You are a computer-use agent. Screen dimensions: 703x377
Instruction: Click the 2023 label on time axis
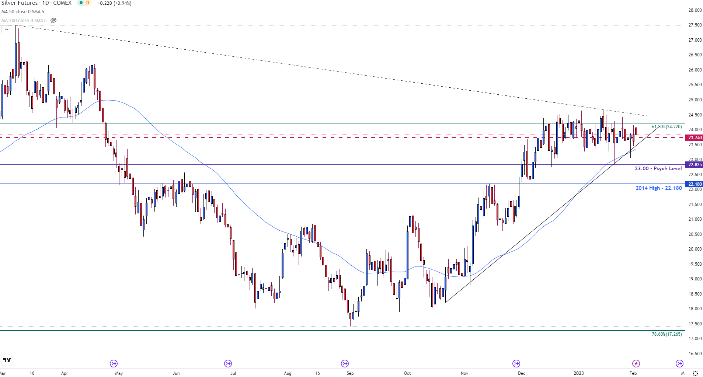pos(578,373)
